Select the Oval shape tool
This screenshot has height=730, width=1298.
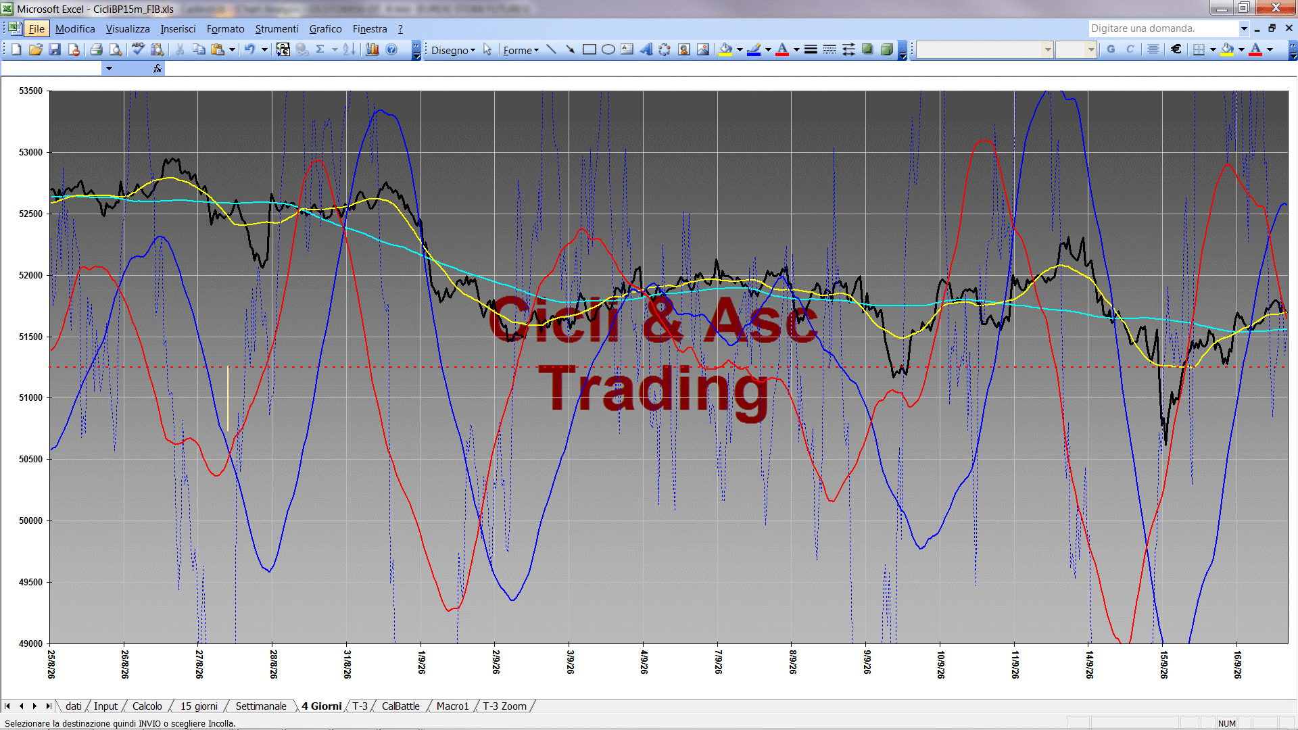tap(608, 49)
